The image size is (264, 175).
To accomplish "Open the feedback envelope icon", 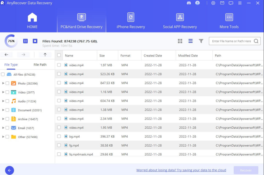I will coord(222,3).
